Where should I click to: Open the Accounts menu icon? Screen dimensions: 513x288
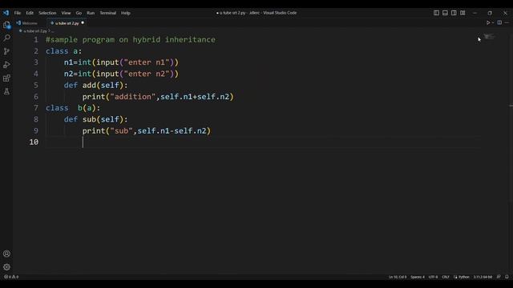6,254
